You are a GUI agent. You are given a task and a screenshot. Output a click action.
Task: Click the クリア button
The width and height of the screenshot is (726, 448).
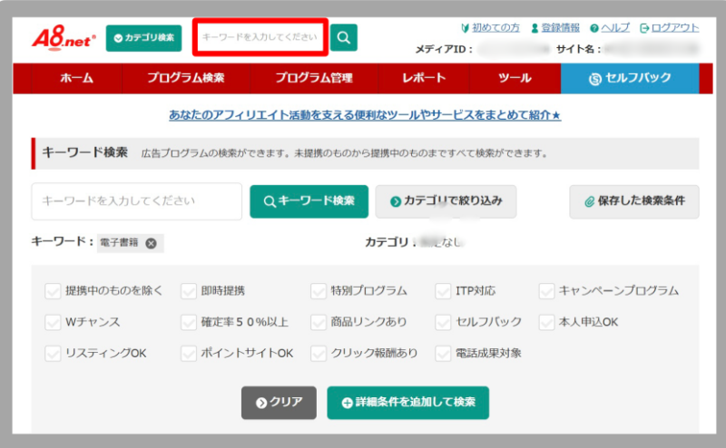[x=278, y=402]
